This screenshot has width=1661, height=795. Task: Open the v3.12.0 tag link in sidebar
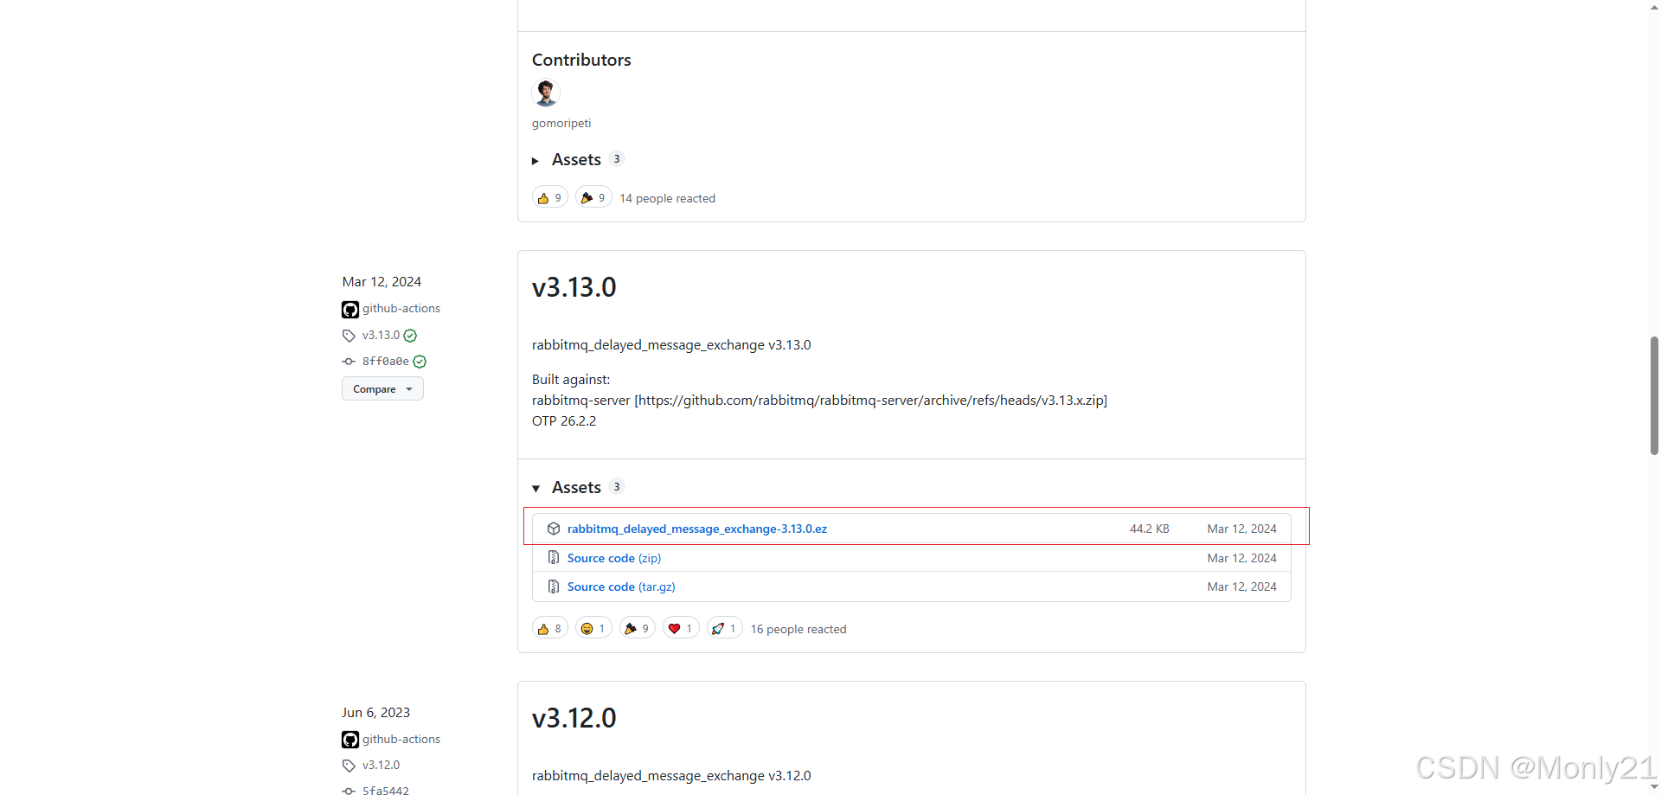(381, 766)
